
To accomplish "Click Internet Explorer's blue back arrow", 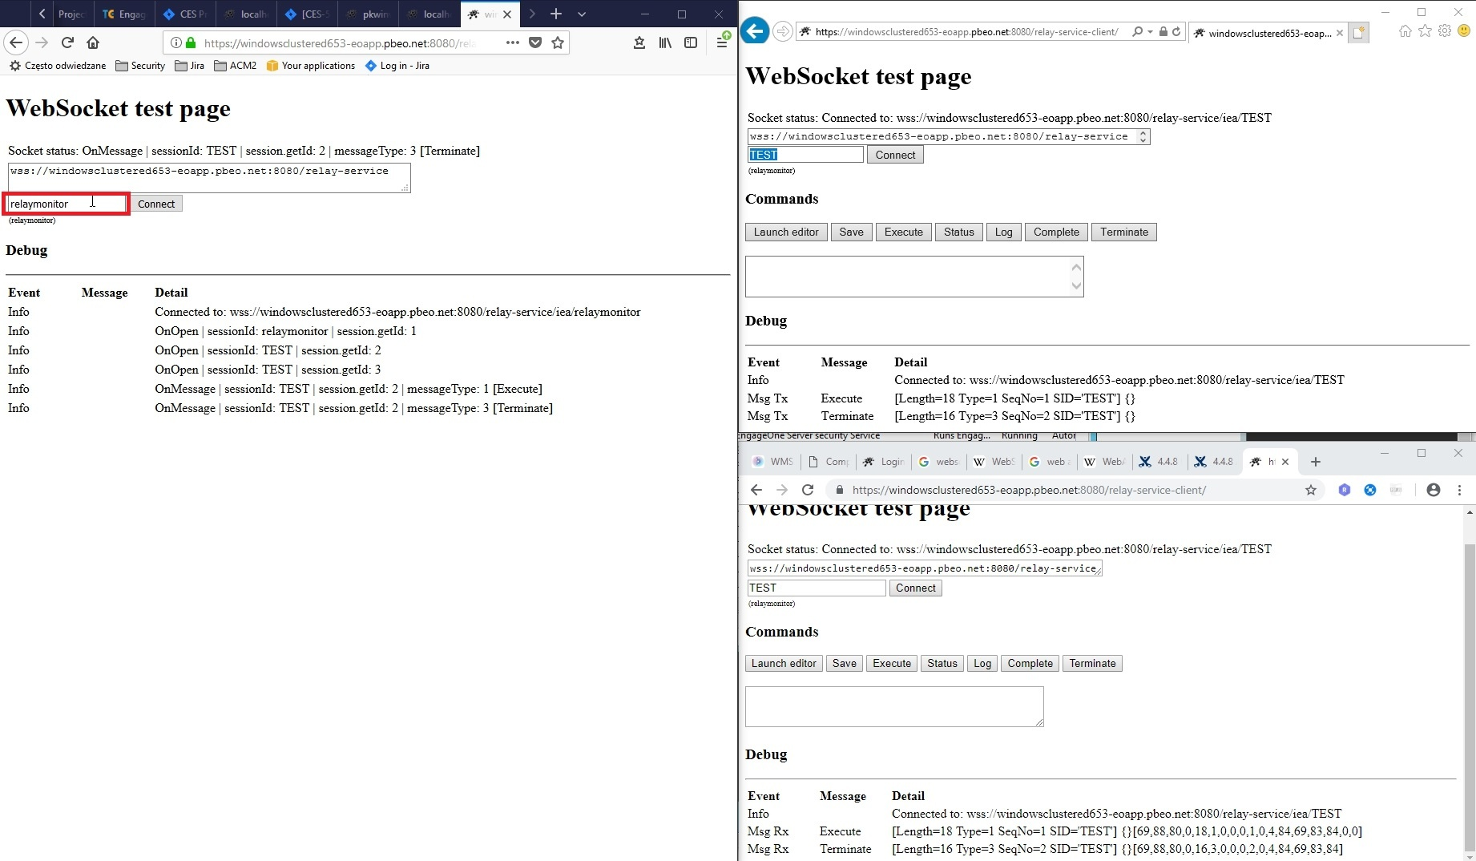I will point(755,31).
